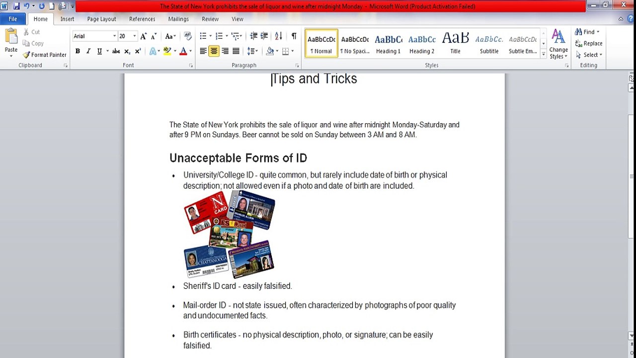The height and width of the screenshot is (358, 636).
Task: Toggle Subscript formatting
Action: (127, 51)
